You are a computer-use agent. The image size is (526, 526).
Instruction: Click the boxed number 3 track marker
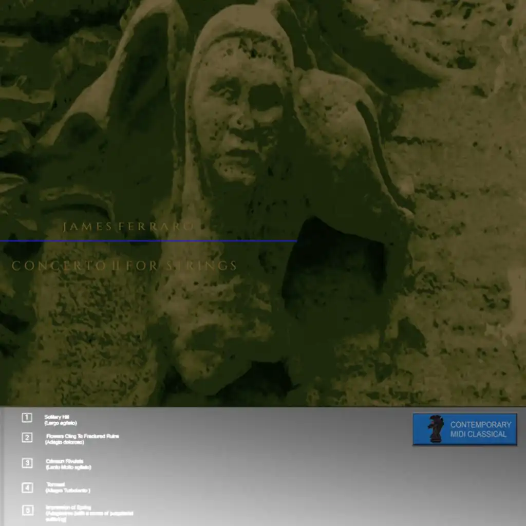pos(27,463)
